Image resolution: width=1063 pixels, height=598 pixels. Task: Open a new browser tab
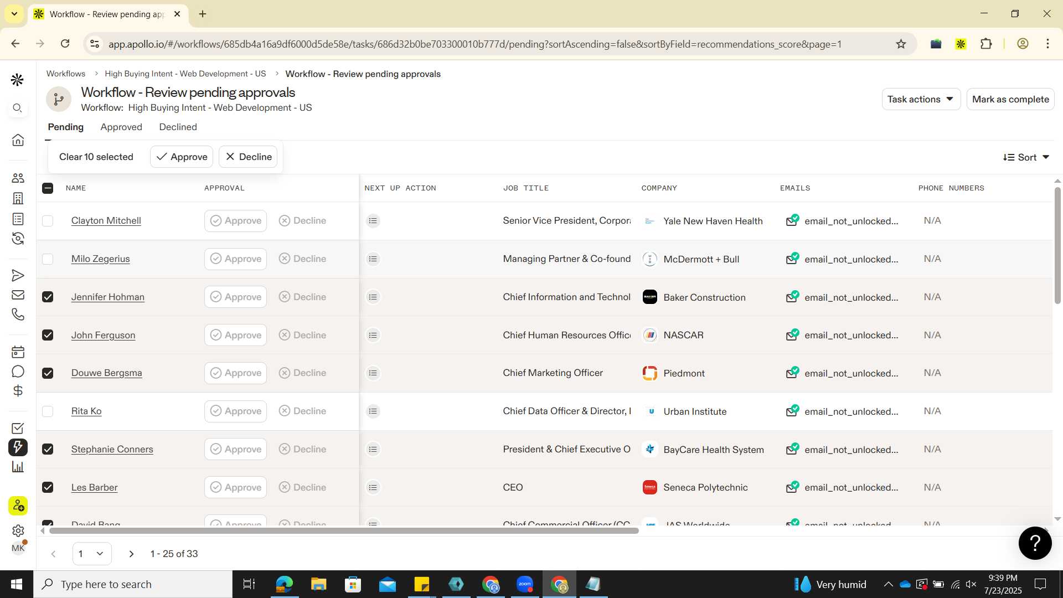(203, 14)
